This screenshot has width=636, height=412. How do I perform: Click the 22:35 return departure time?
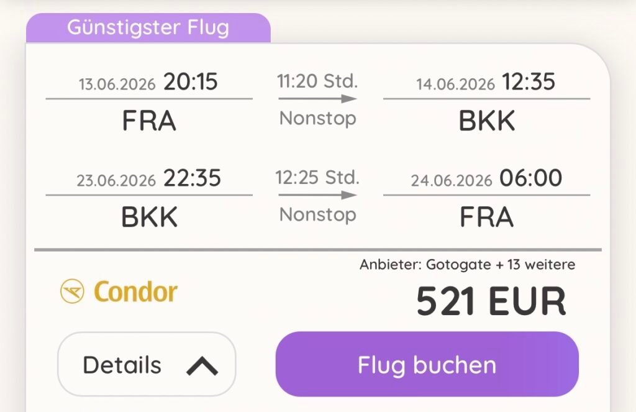pos(192,178)
